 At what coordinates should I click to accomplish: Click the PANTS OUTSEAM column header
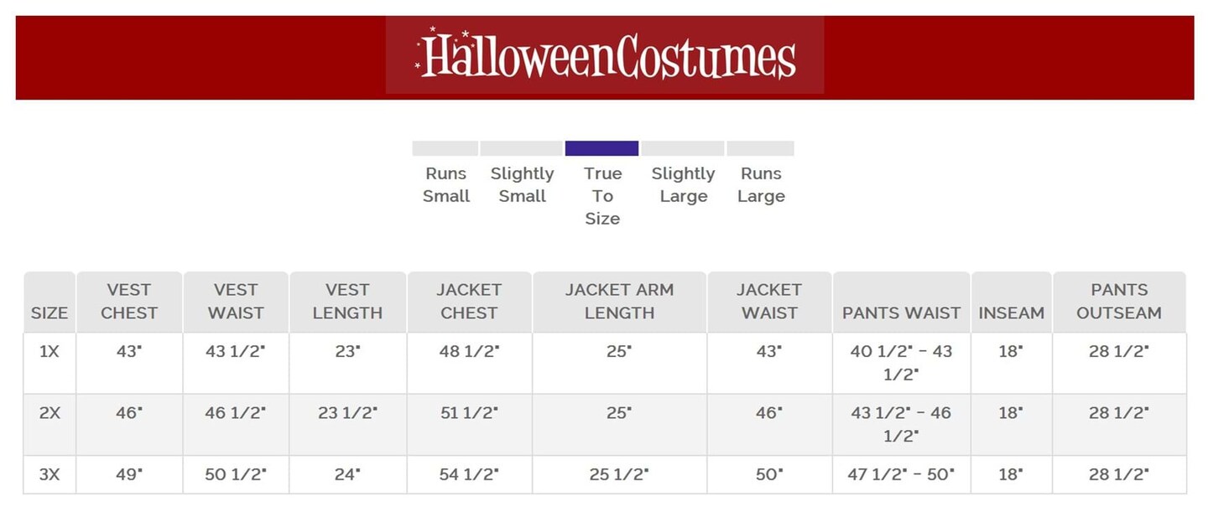coord(1119,302)
